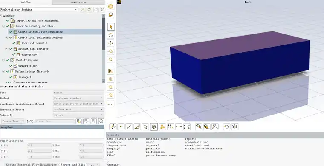Enable the edge selection filter
Screen dimensions: 324x166
click(x=129, y=127)
